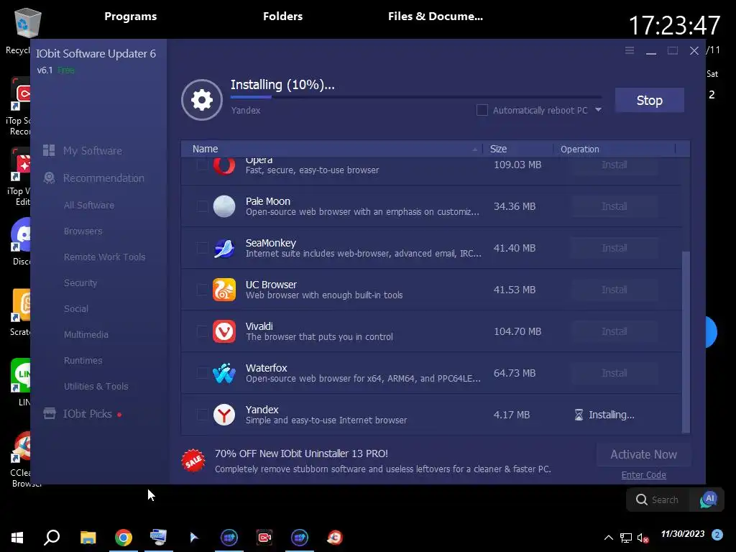This screenshot has height=552, width=736.
Task: Select Security category
Action: click(80, 282)
